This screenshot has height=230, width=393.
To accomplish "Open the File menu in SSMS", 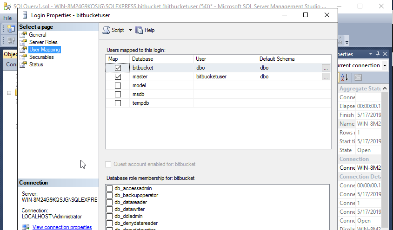I will (x=7, y=18).
